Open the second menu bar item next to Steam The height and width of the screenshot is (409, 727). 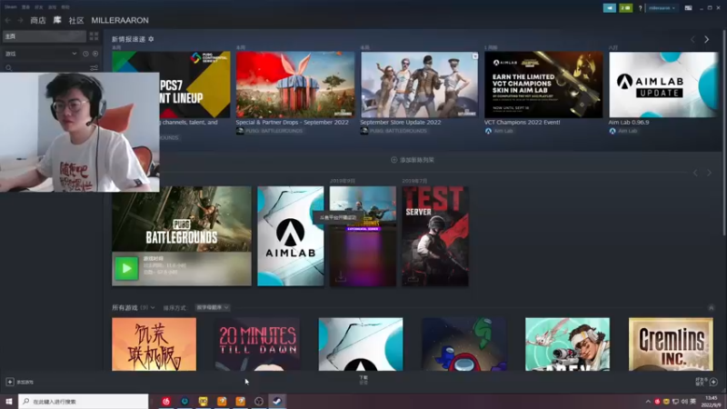[x=25, y=7]
